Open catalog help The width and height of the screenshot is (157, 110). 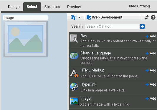coord(153,17)
